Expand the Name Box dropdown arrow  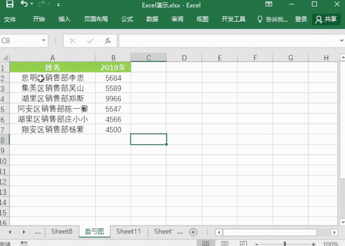point(44,40)
